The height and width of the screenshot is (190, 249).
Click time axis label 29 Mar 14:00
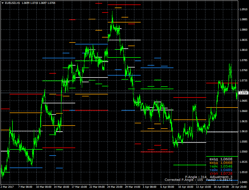coord(133,187)
